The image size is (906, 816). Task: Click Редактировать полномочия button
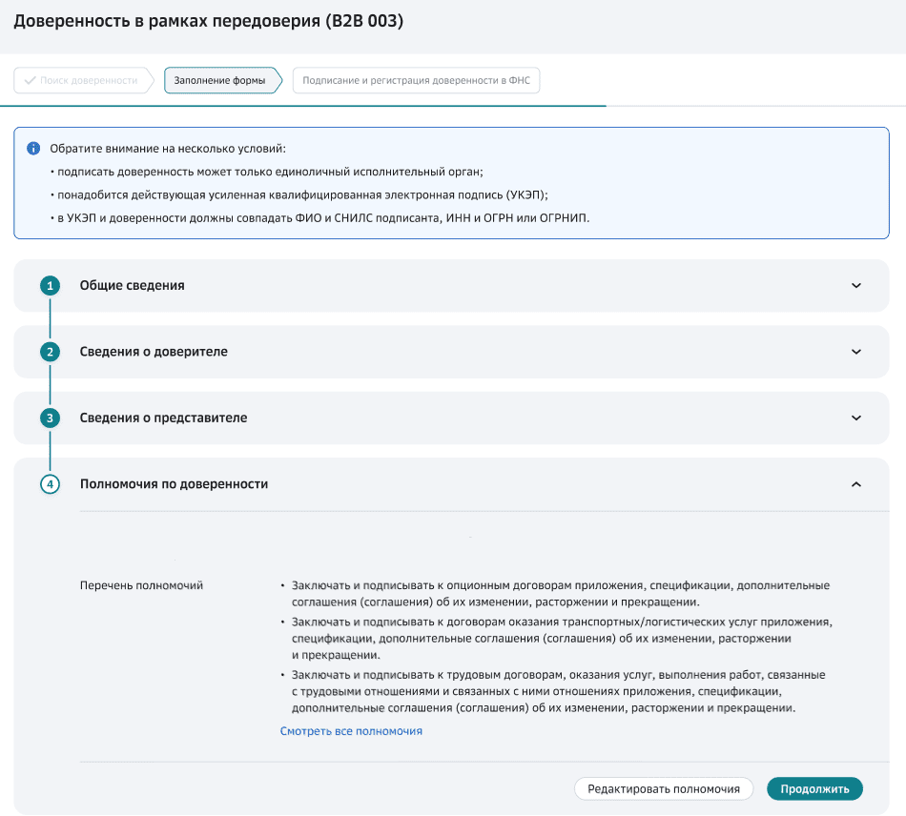[x=664, y=789]
